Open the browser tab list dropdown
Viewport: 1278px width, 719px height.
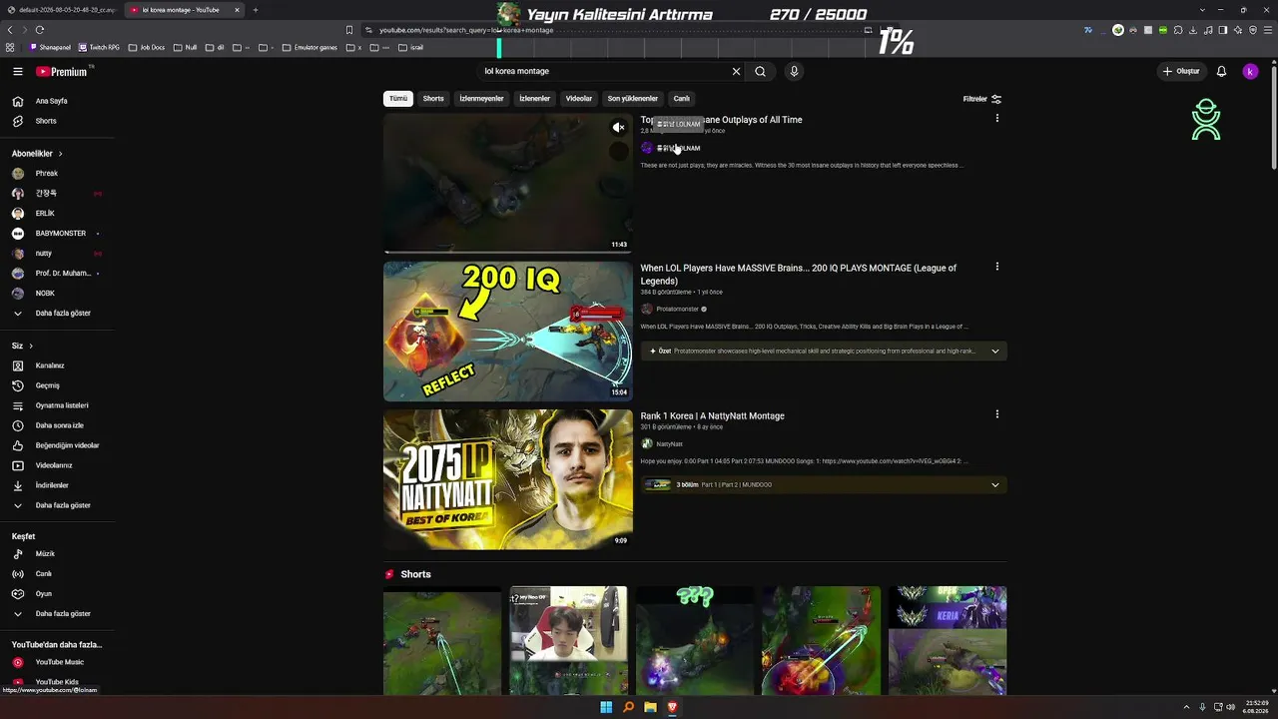tap(1202, 10)
